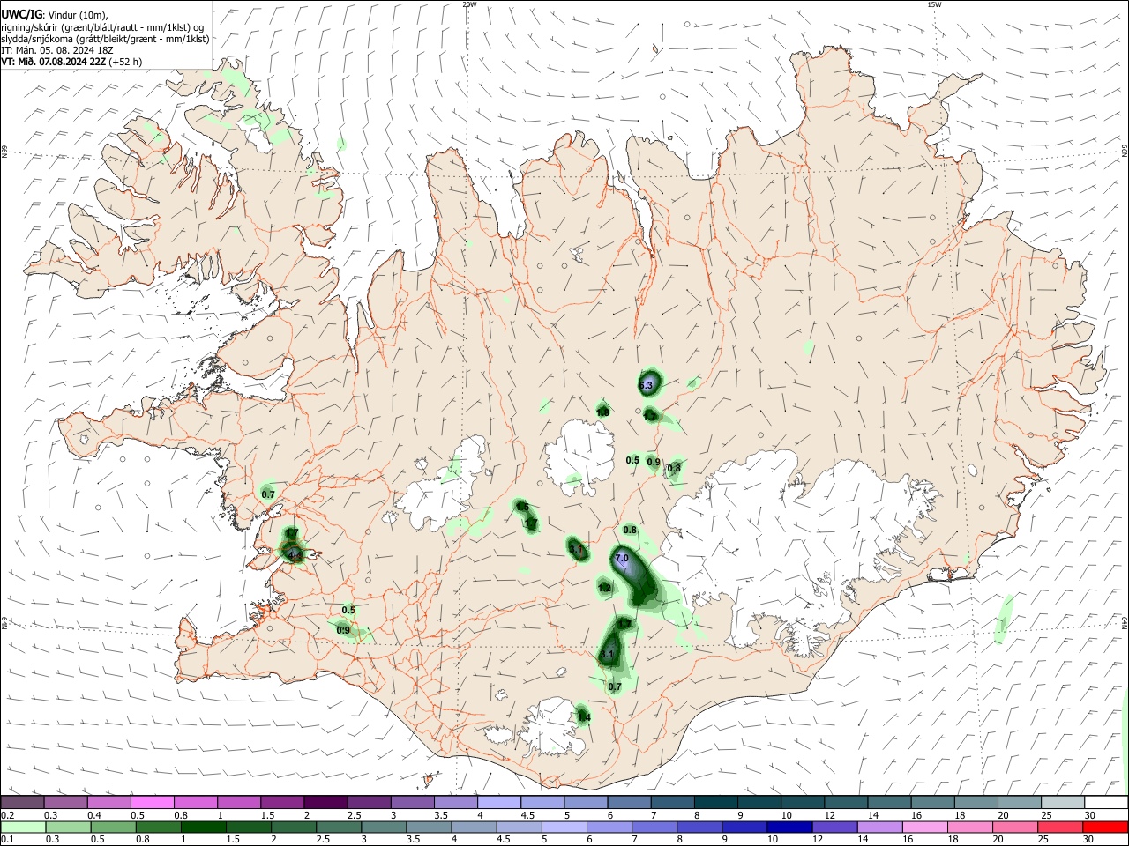The height and width of the screenshot is (846, 1129).
Task: Click the 15W longitude label at the top
Action: [x=934, y=4]
